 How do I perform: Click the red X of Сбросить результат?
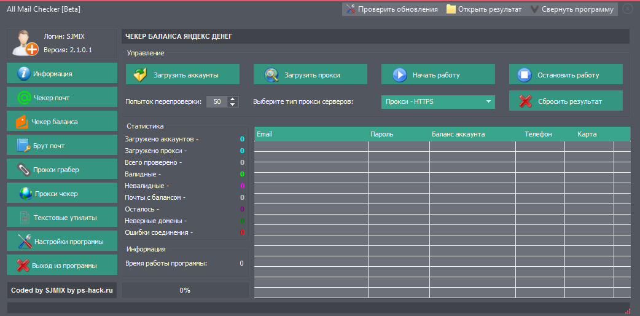[525, 101]
